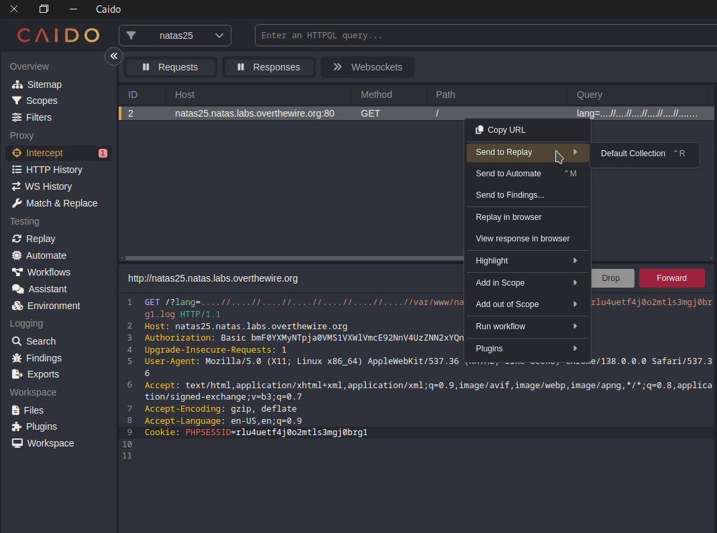Click the HTTP History list icon
Viewport: 717px width, 533px height.
tap(17, 170)
